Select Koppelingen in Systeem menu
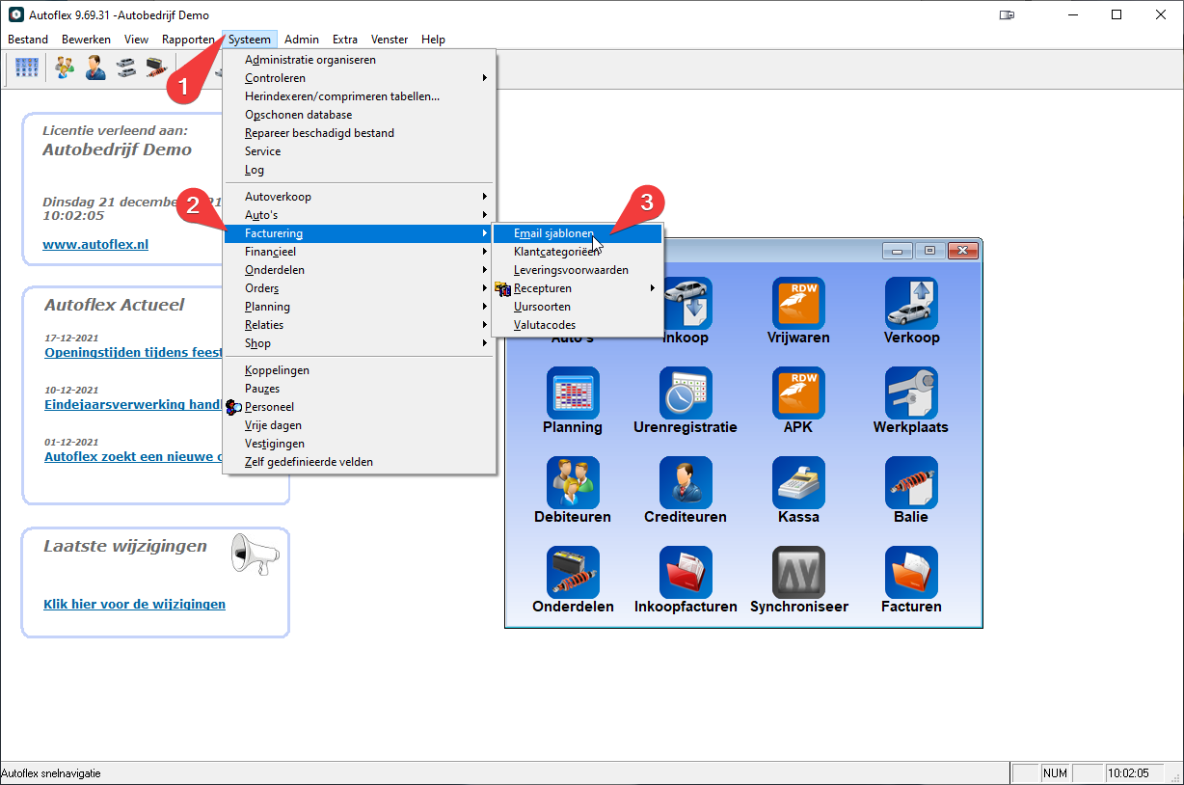 pyautogui.click(x=359, y=370)
